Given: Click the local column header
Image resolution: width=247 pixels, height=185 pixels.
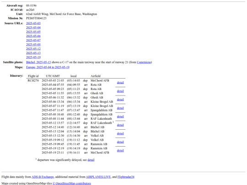Looking at the screenshot, I should click(x=73, y=76).
